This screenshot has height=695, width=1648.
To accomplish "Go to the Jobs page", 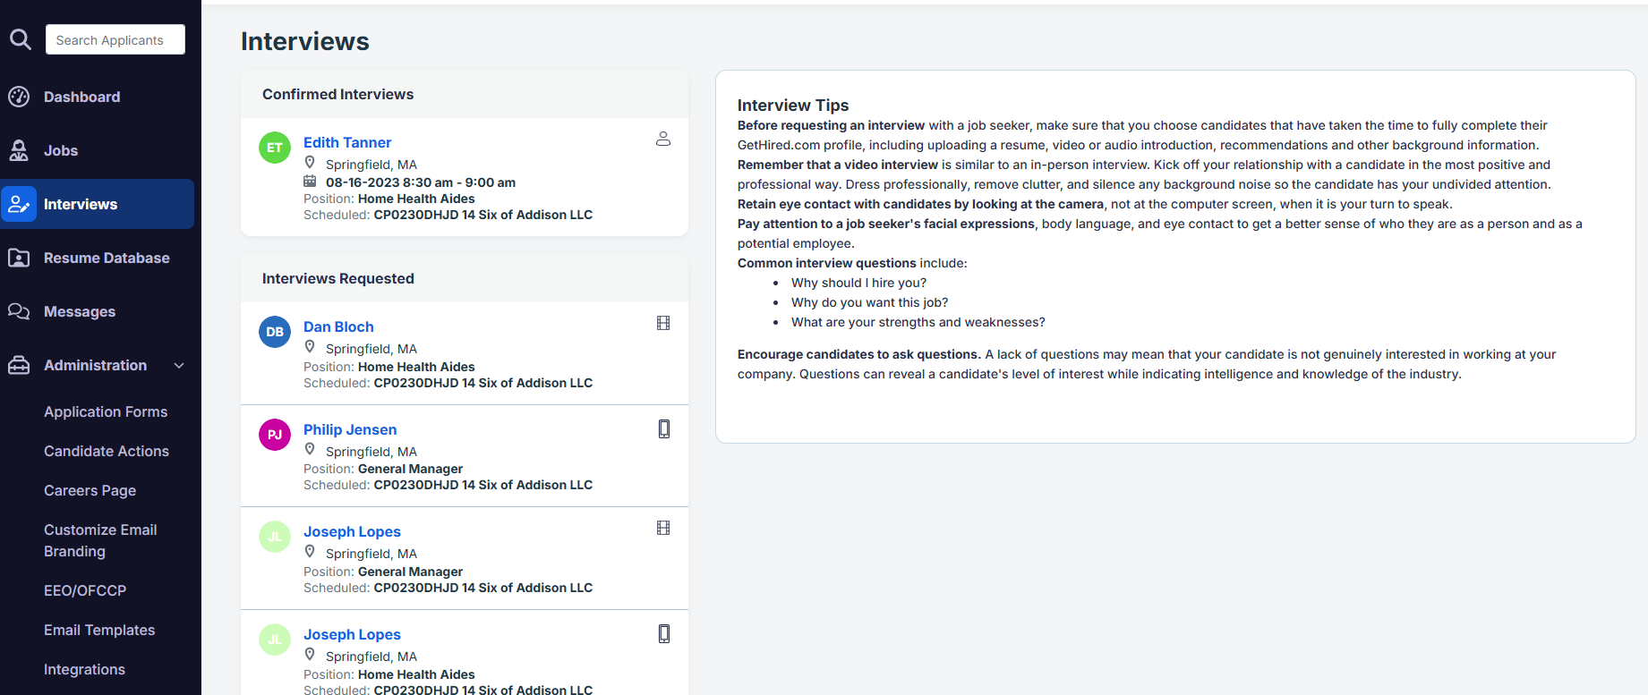I will click(61, 150).
